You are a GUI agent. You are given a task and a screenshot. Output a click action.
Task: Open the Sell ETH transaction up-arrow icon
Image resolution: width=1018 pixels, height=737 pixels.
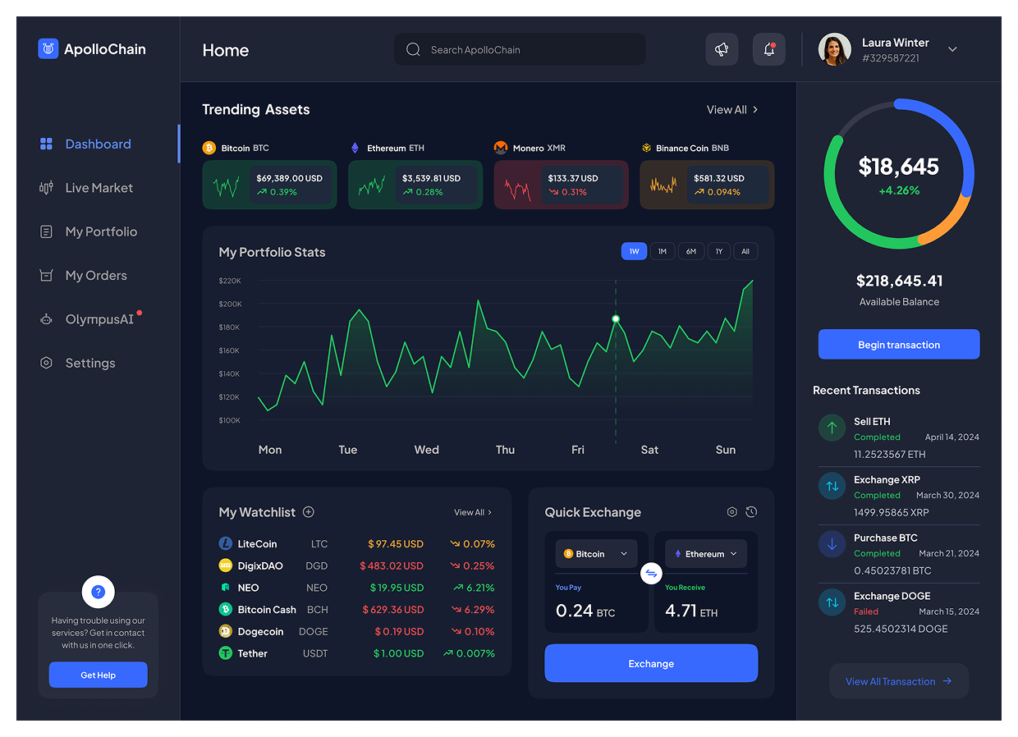coord(832,428)
